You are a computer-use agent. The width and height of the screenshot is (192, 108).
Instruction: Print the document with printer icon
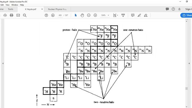point(11,15)
